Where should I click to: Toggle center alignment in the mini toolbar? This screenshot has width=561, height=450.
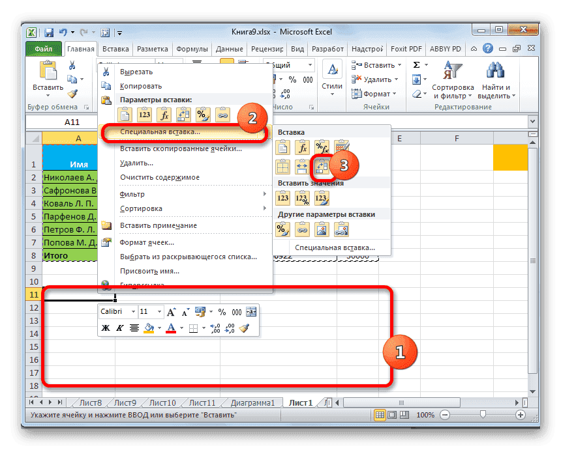(135, 327)
